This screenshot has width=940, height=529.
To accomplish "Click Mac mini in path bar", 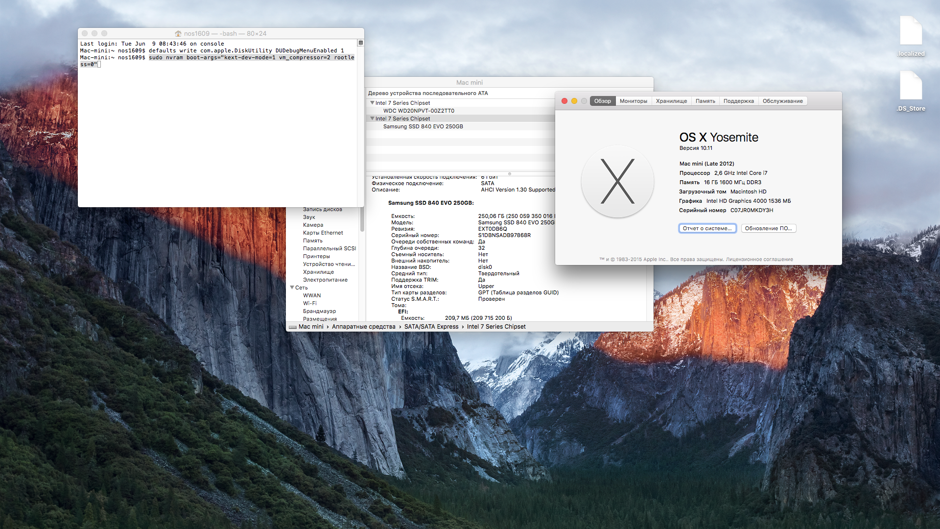I will [311, 327].
